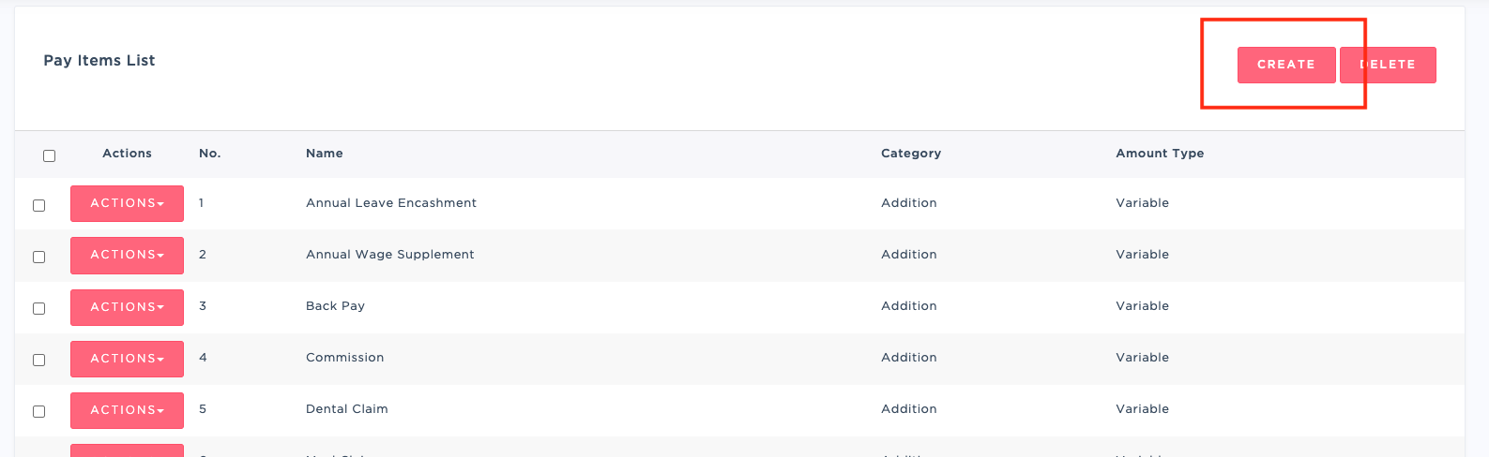Screen dimensions: 1489x457
Task: Select the Annual Wage Supplement row checkbox
Action: (x=39, y=257)
